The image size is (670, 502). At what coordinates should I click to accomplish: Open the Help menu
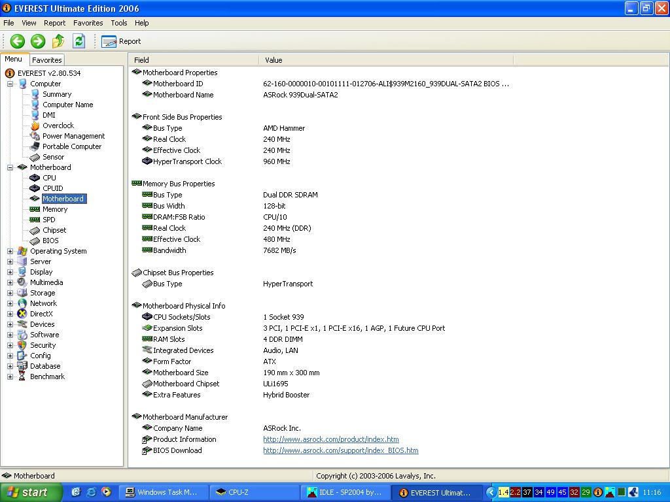click(141, 23)
